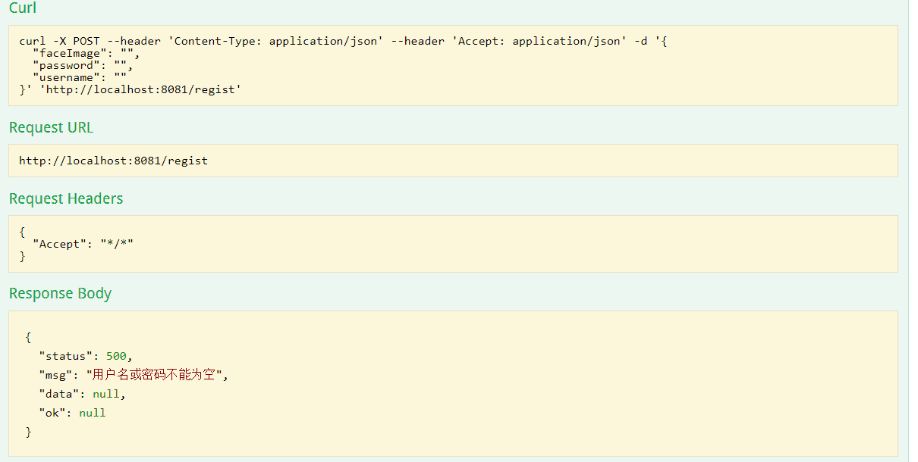Click the Request URL heading
Image resolution: width=918 pixels, height=462 pixels.
click(51, 127)
